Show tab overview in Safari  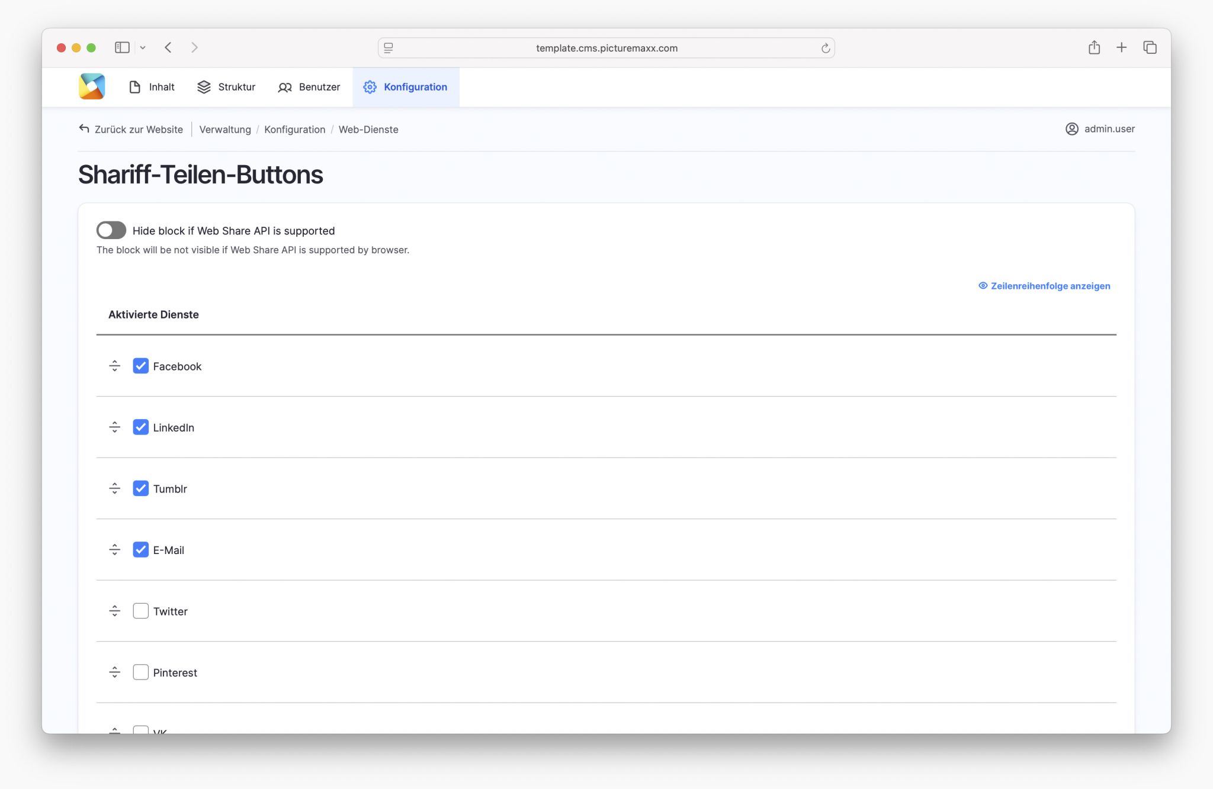[1150, 47]
